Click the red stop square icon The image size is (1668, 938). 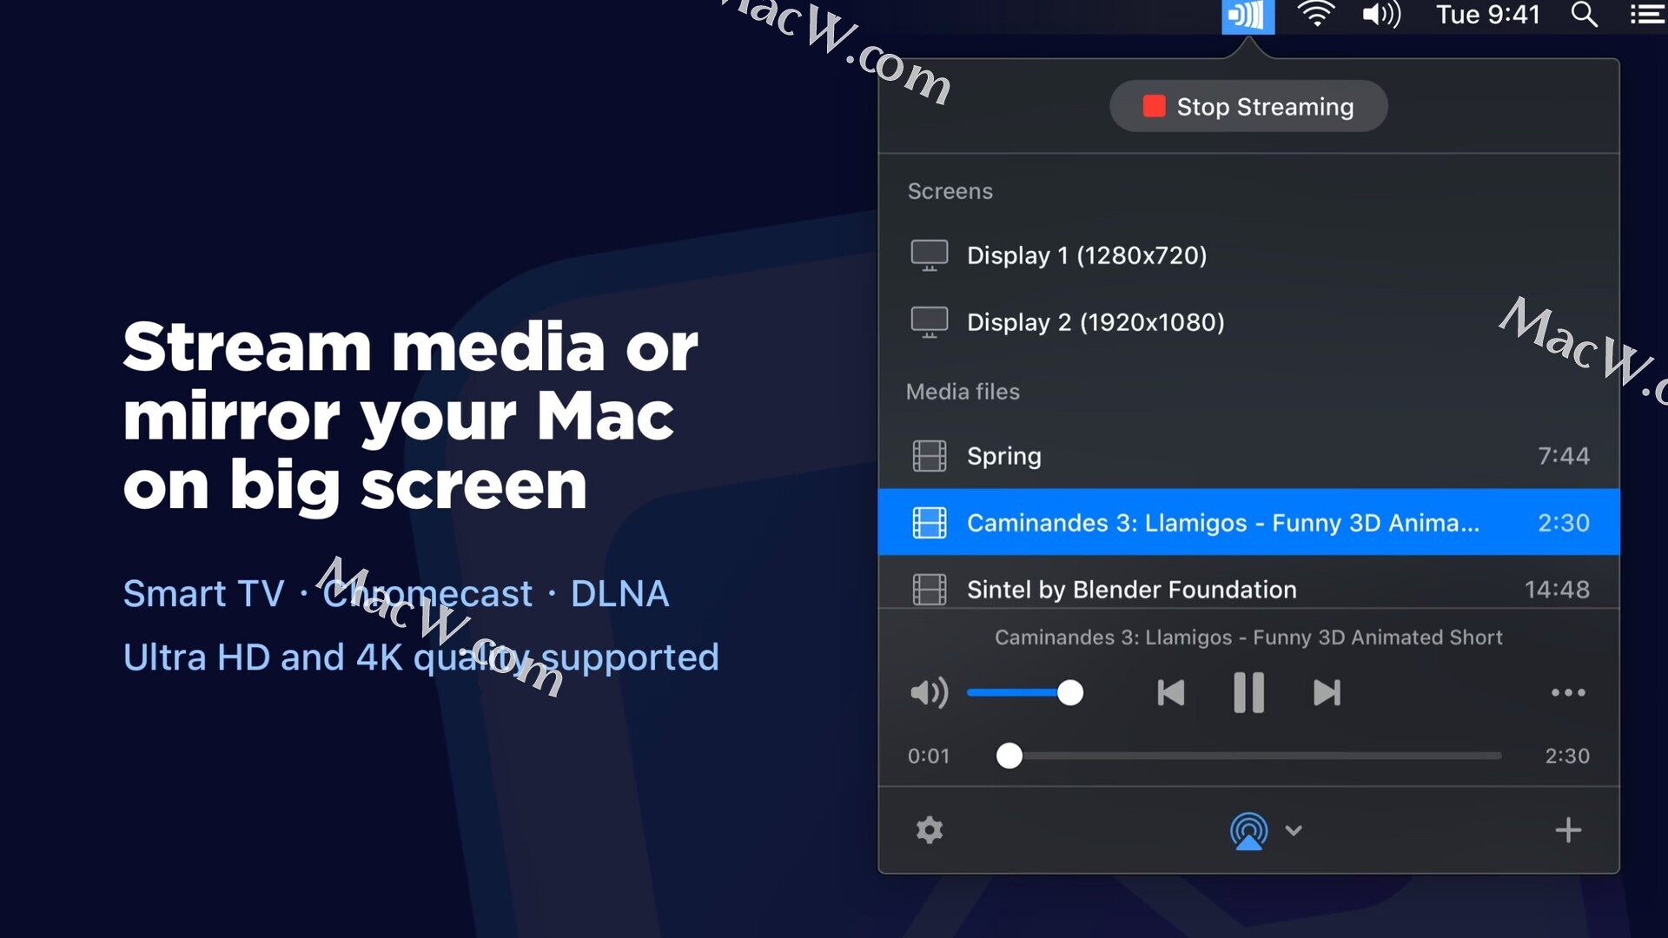pyautogui.click(x=1154, y=106)
